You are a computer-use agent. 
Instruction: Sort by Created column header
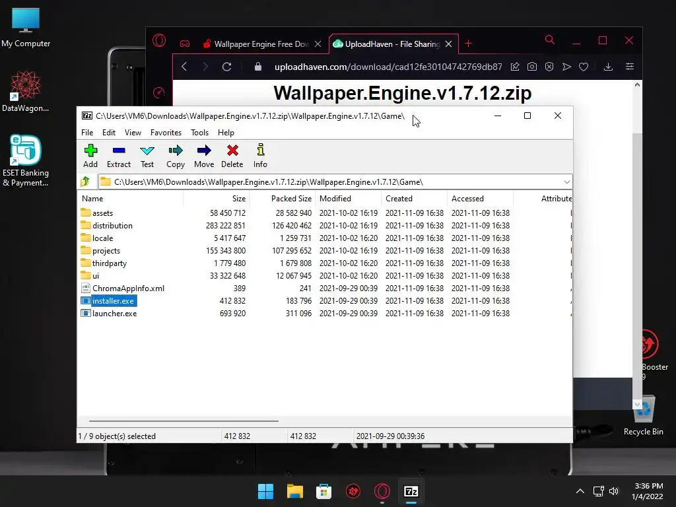415,198
